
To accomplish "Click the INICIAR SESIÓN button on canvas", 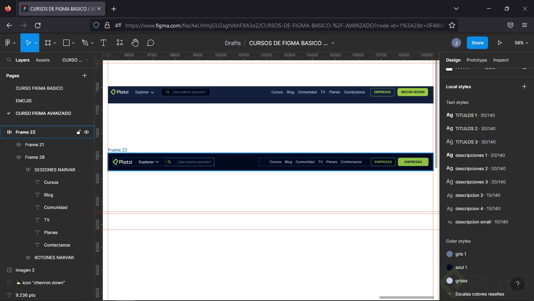I will click(413, 92).
